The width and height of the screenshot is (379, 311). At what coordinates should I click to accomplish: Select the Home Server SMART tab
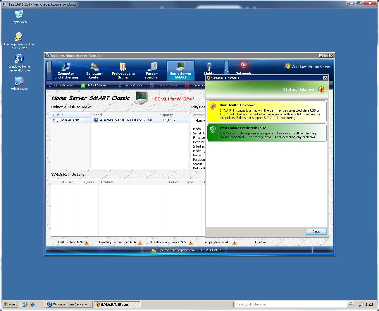click(181, 71)
